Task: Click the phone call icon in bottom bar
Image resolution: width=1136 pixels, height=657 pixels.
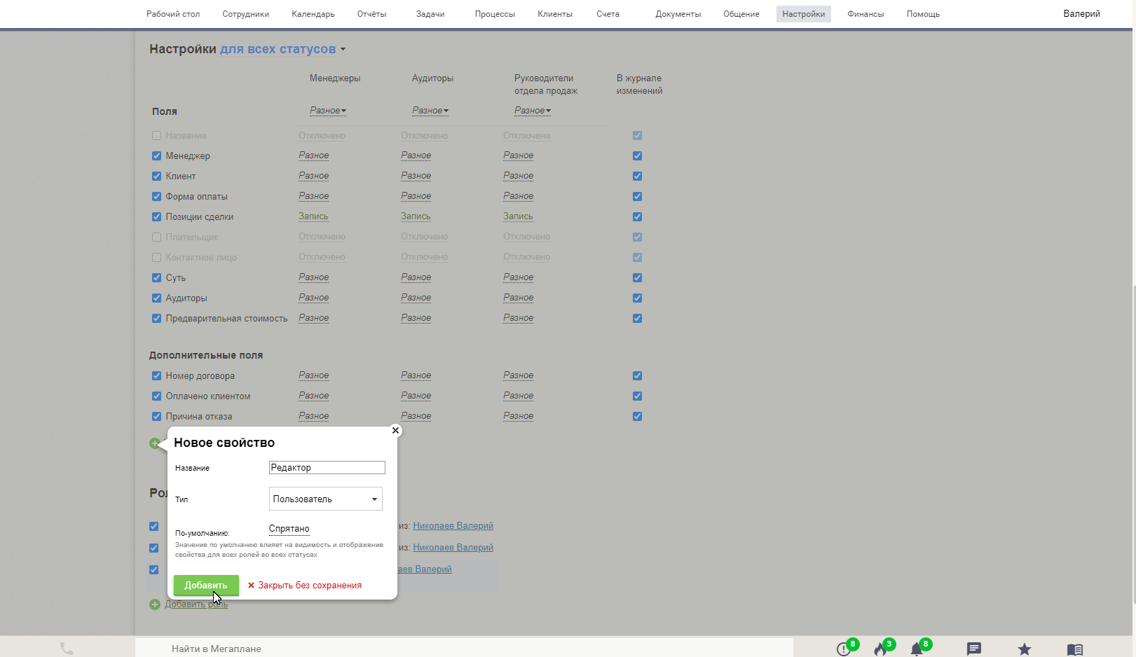Action: 67,649
